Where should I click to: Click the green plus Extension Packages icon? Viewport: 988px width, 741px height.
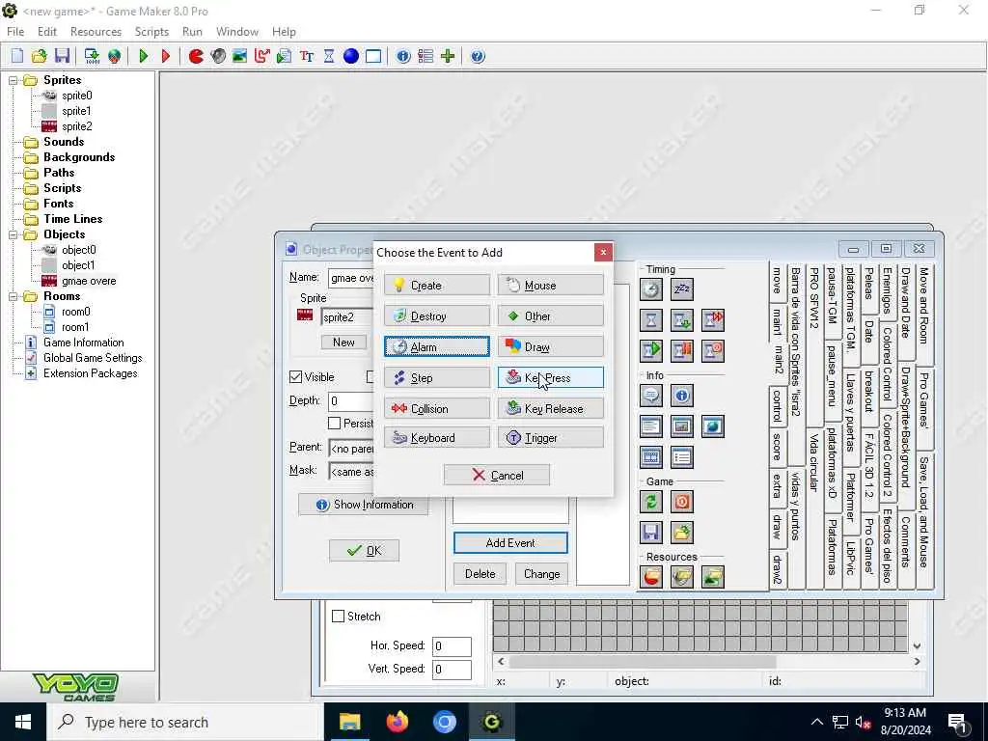pos(448,56)
